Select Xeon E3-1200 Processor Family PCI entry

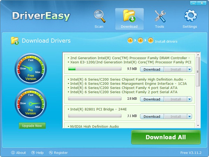click(130, 62)
